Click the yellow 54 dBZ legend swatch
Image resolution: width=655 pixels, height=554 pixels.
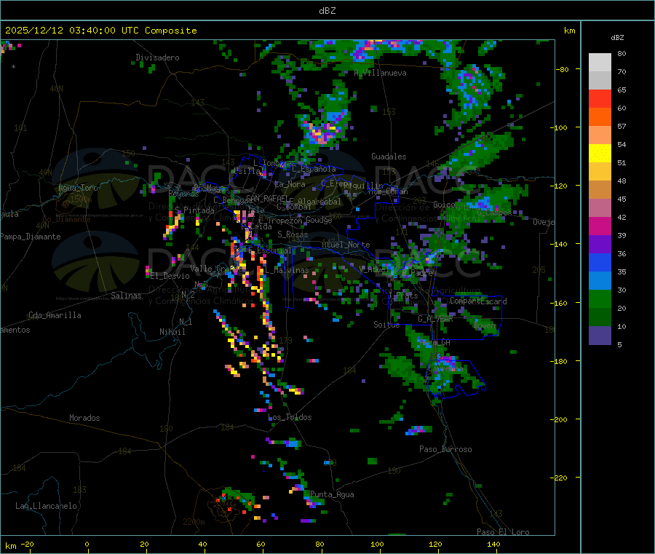click(x=600, y=154)
